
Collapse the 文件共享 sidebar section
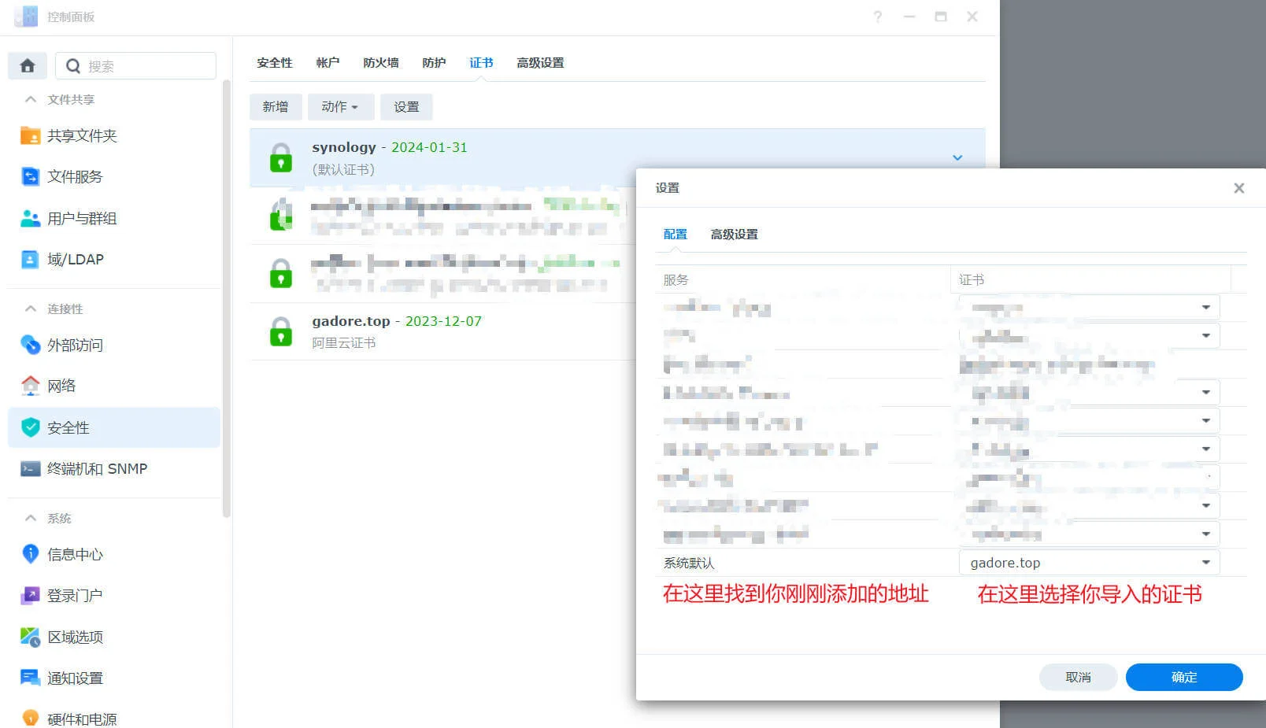31,100
